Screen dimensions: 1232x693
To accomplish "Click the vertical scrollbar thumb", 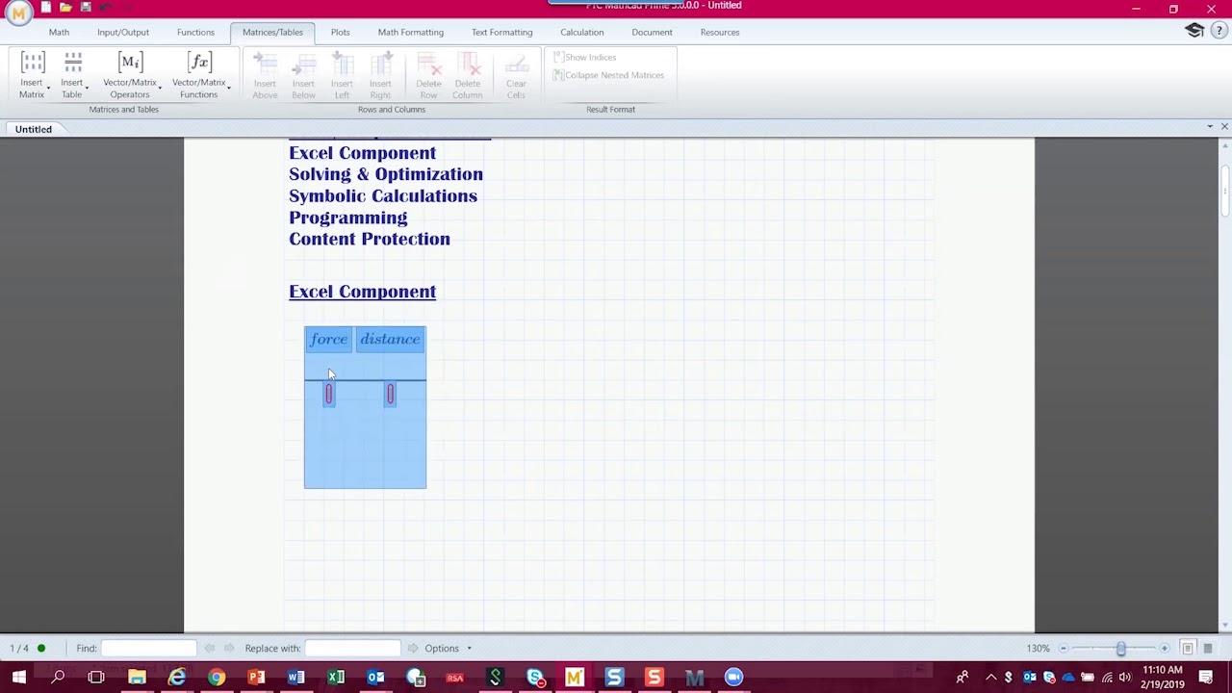I will pos(1224,191).
